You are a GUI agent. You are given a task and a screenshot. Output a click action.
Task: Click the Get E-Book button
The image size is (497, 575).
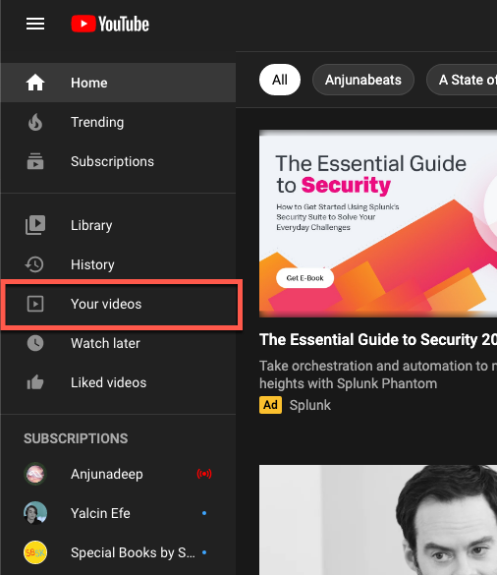[304, 278]
